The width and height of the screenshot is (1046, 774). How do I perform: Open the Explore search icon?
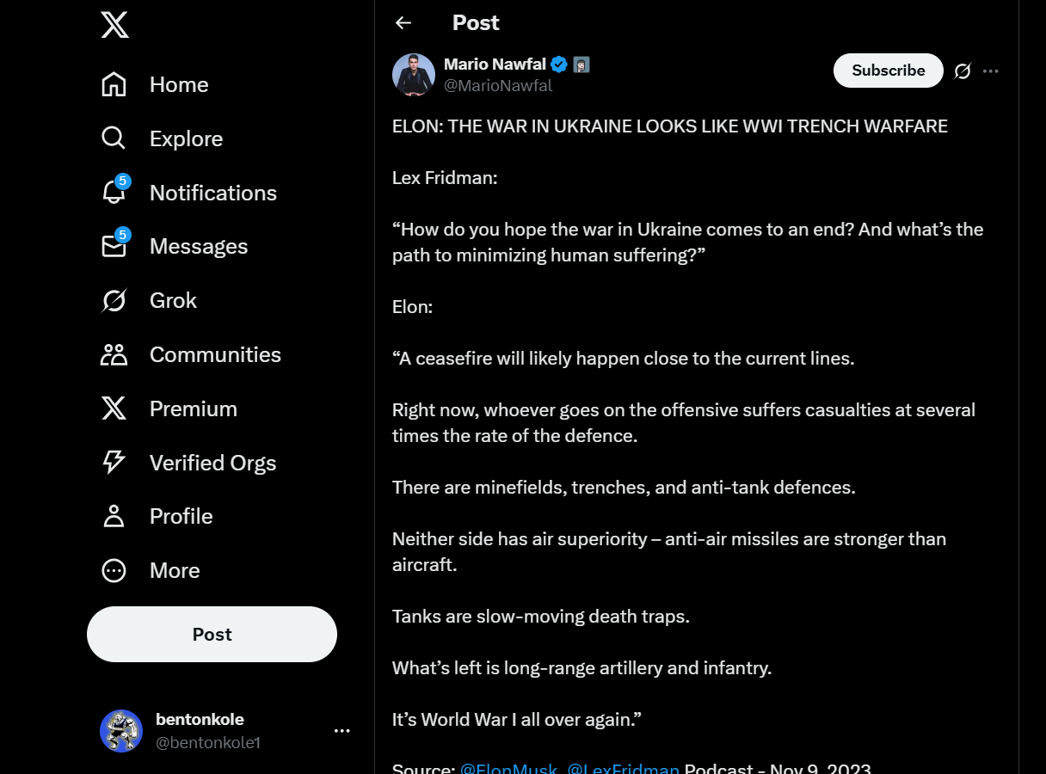coord(114,138)
